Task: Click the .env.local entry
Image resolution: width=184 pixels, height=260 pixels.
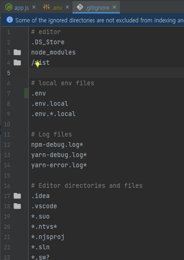Action: click(50, 103)
